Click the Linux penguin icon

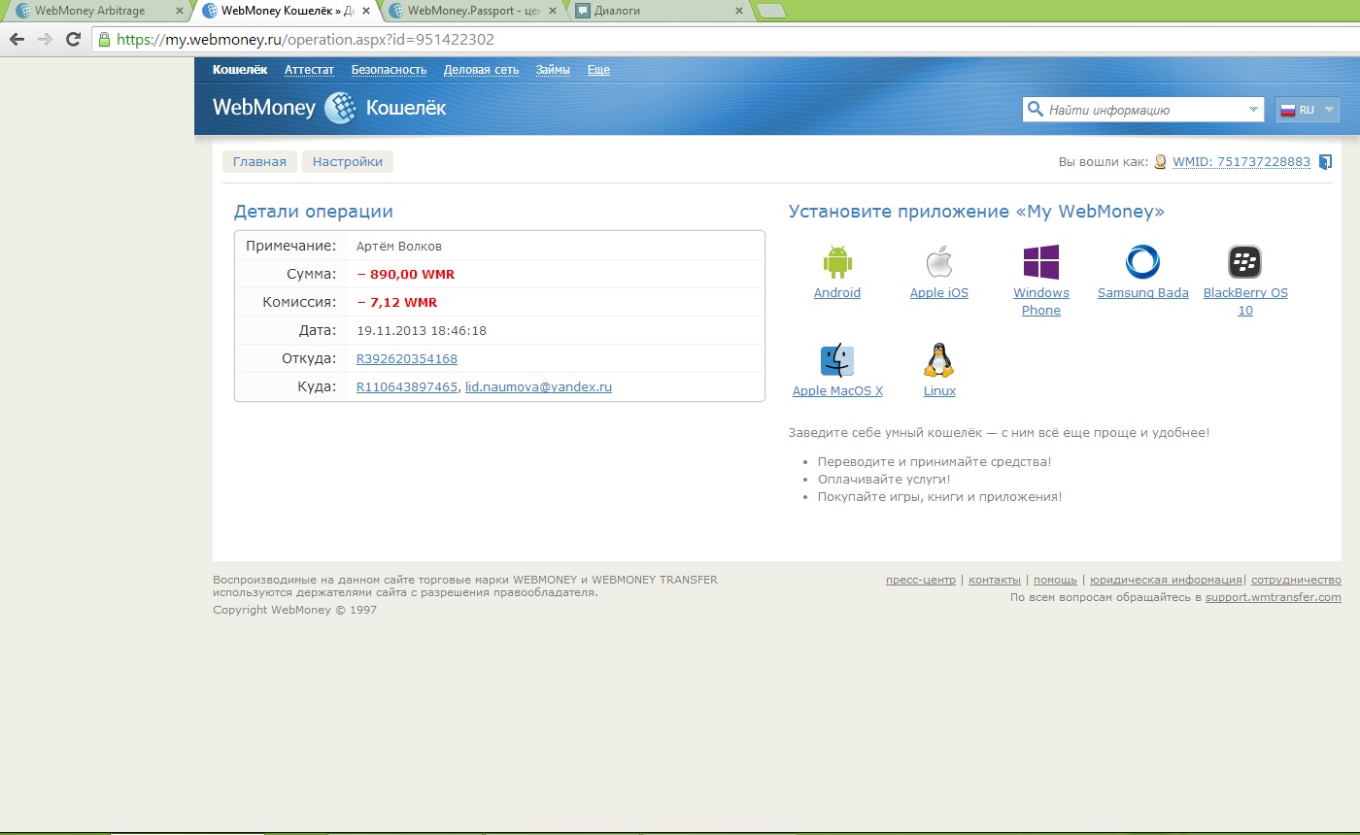click(x=938, y=360)
